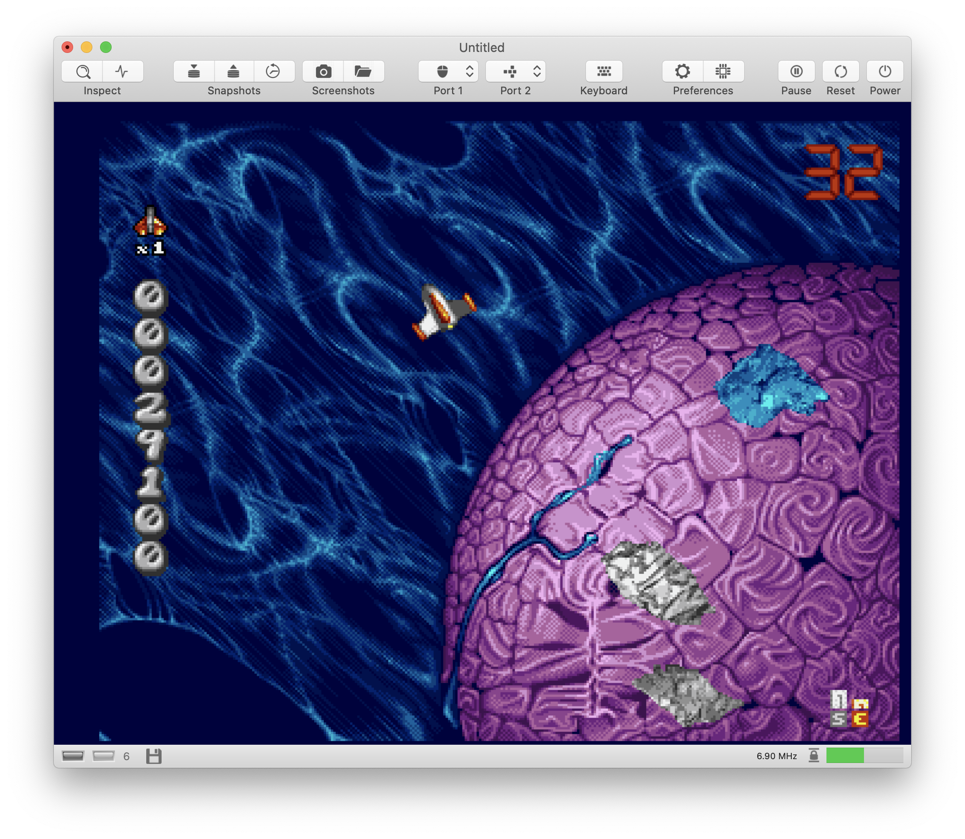Click the red 32 countdown timer
Image resolution: width=965 pixels, height=839 pixels.
coord(844,172)
